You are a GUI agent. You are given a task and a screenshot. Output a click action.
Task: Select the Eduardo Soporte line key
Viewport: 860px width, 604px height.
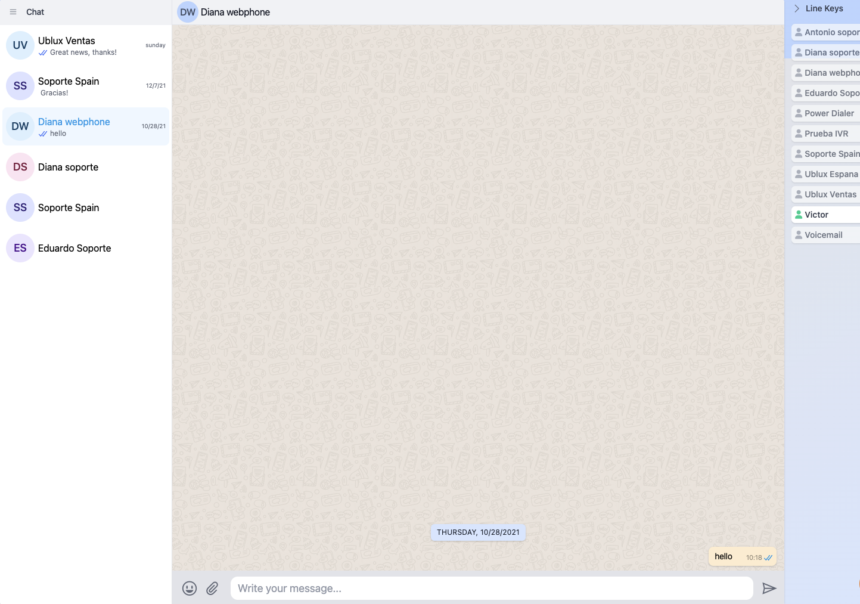826,93
